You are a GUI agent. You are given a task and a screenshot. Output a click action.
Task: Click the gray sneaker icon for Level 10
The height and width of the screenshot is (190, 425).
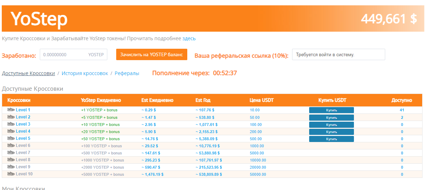click(x=11, y=174)
